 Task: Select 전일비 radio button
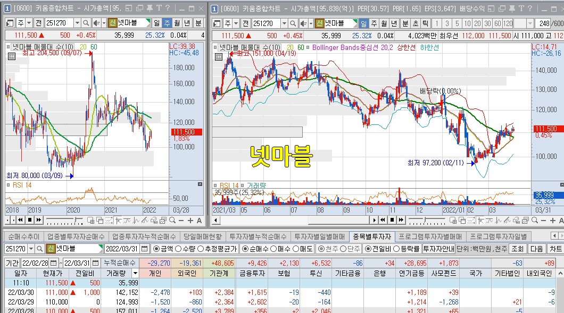click(x=368, y=249)
